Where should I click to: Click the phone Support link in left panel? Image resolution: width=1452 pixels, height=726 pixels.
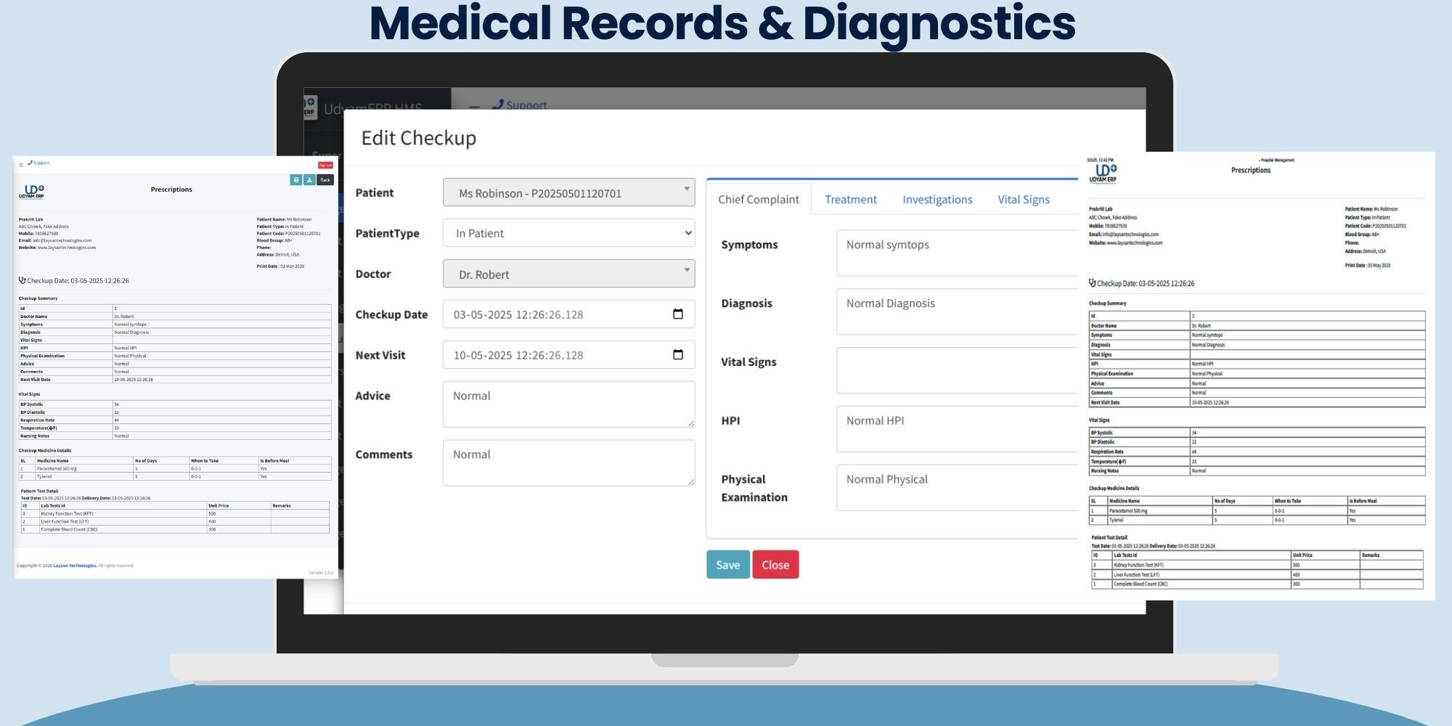39,163
